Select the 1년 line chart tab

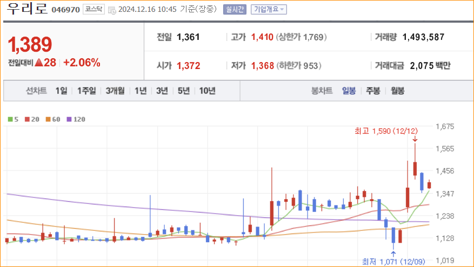tap(141, 91)
